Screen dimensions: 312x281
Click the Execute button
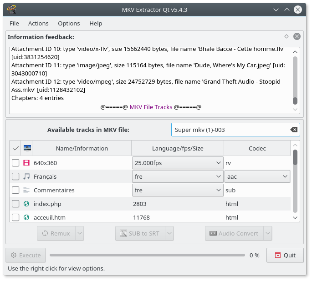[26, 255]
